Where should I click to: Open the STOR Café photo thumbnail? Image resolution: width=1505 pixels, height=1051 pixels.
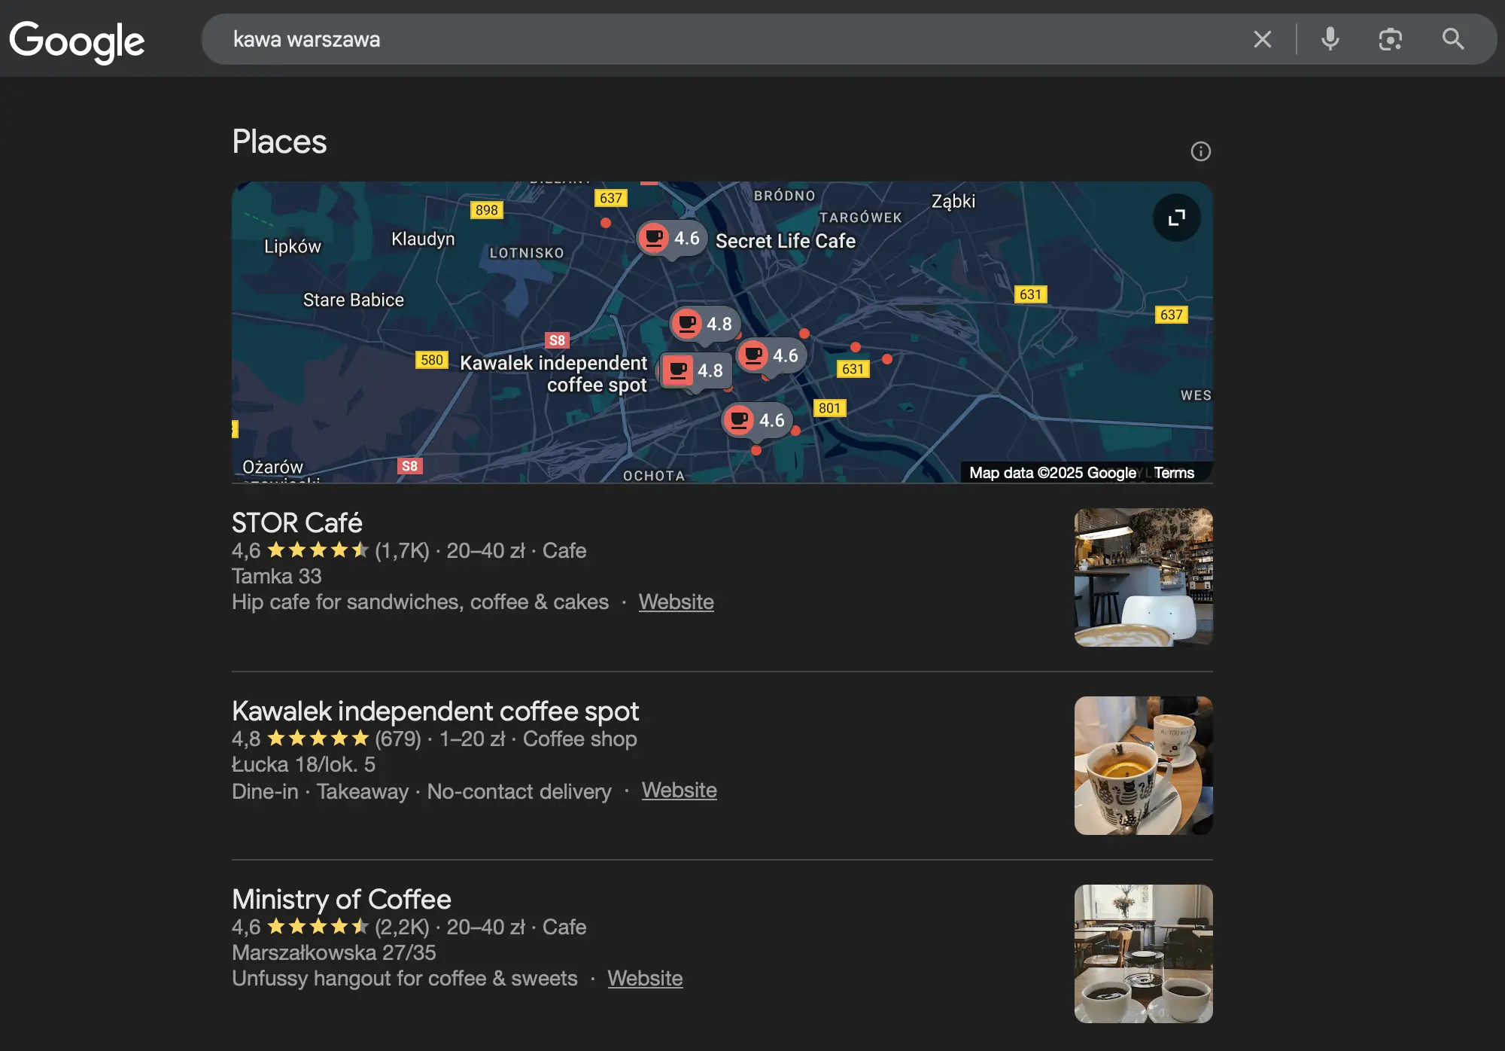(x=1142, y=577)
